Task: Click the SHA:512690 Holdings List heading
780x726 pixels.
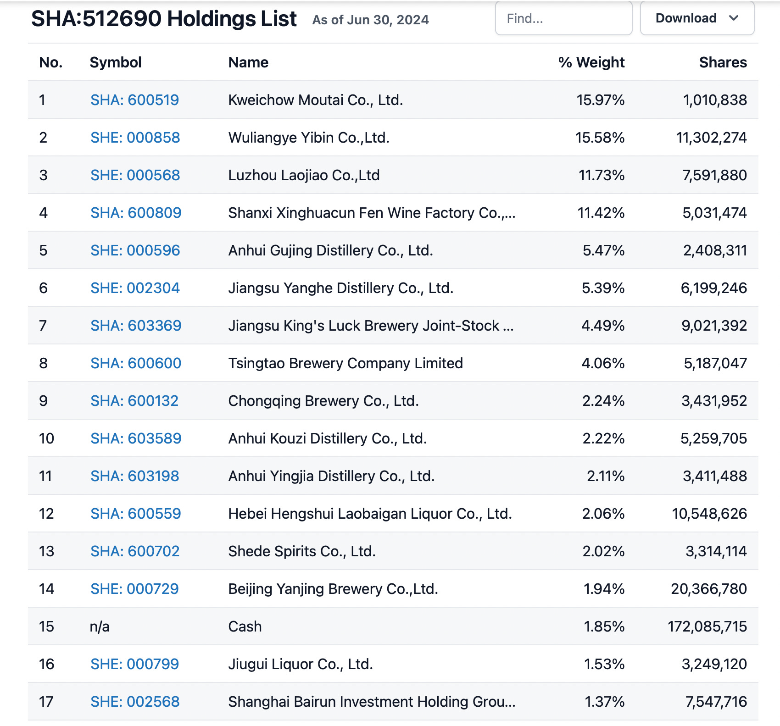Action: (164, 19)
